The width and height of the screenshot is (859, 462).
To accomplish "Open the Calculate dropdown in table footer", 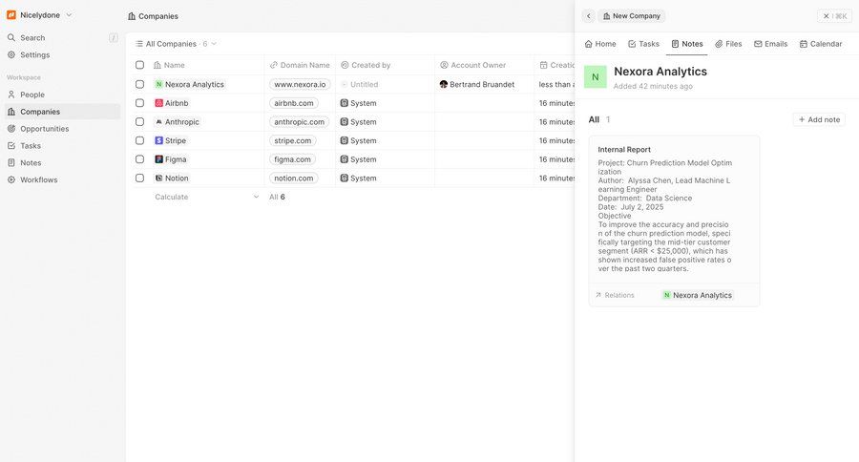I will click(x=206, y=197).
